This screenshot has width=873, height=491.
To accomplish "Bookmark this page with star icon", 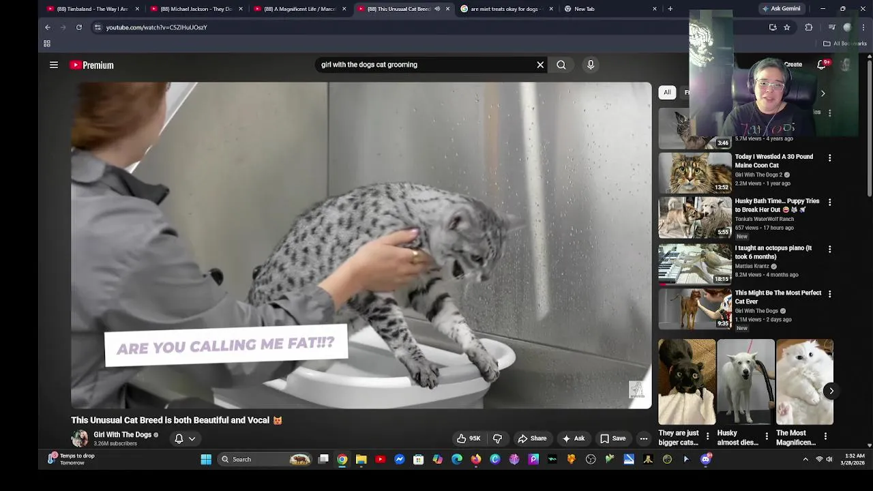I will coord(787,27).
